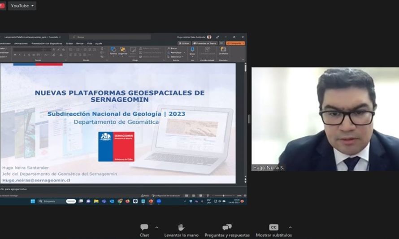The height and width of the screenshot is (239, 399).
Task: Open Microsoft Teams from the taskbar
Action: 104,201
